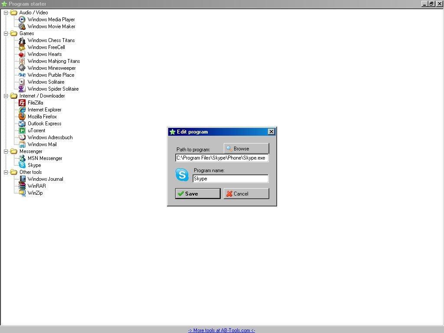The image size is (444, 333).
Task: Click the Messenger folder icon
Action: click(14, 151)
